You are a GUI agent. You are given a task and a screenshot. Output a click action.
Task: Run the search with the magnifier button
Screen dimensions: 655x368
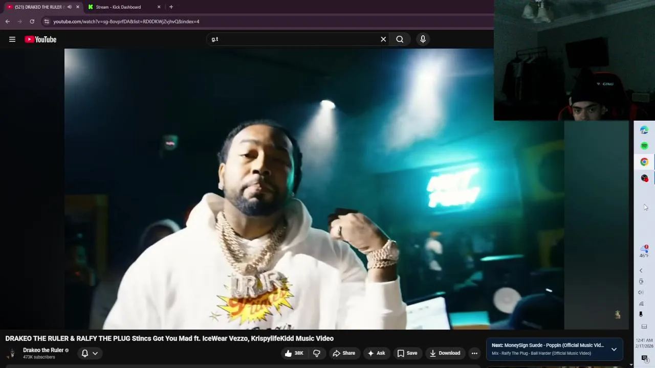pyautogui.click(x=400, y=39)
